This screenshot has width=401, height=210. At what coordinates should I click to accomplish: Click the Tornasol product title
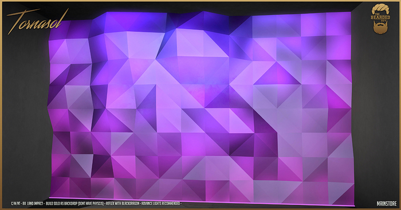click(38, 22)
